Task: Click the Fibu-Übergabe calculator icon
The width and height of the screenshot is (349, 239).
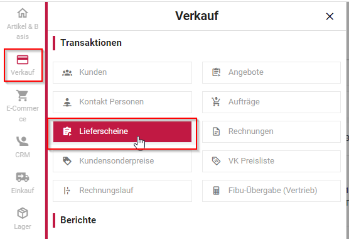Action: point(216,191)
